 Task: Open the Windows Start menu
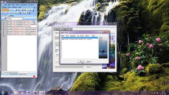pyautogui.click(x=3, y=93)
